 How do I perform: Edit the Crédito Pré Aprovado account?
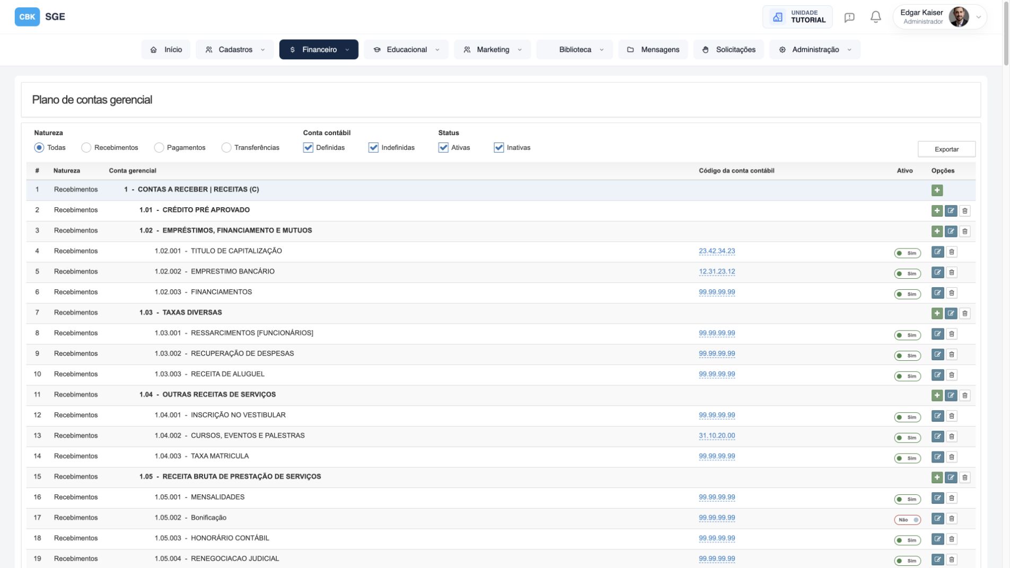[x=951, y=211]
